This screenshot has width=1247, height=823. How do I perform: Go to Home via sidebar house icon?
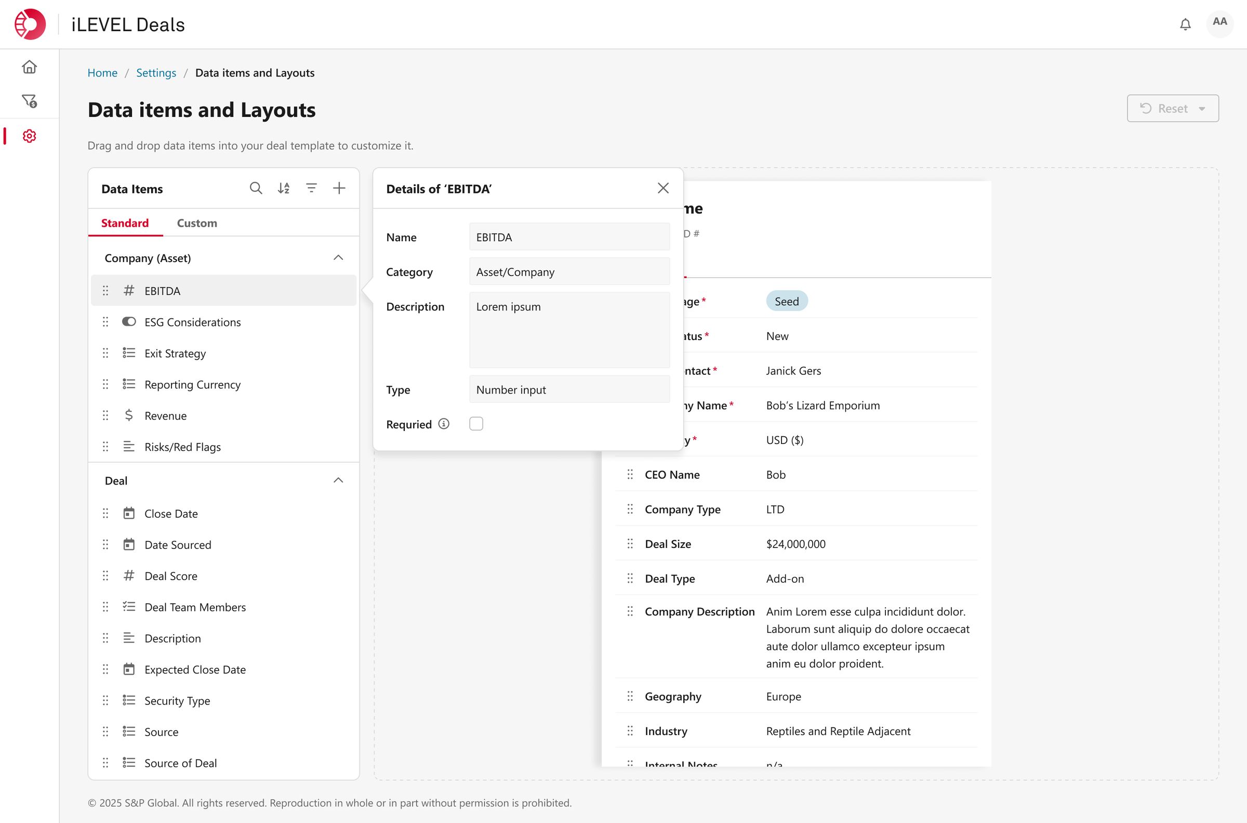(30, 67)
